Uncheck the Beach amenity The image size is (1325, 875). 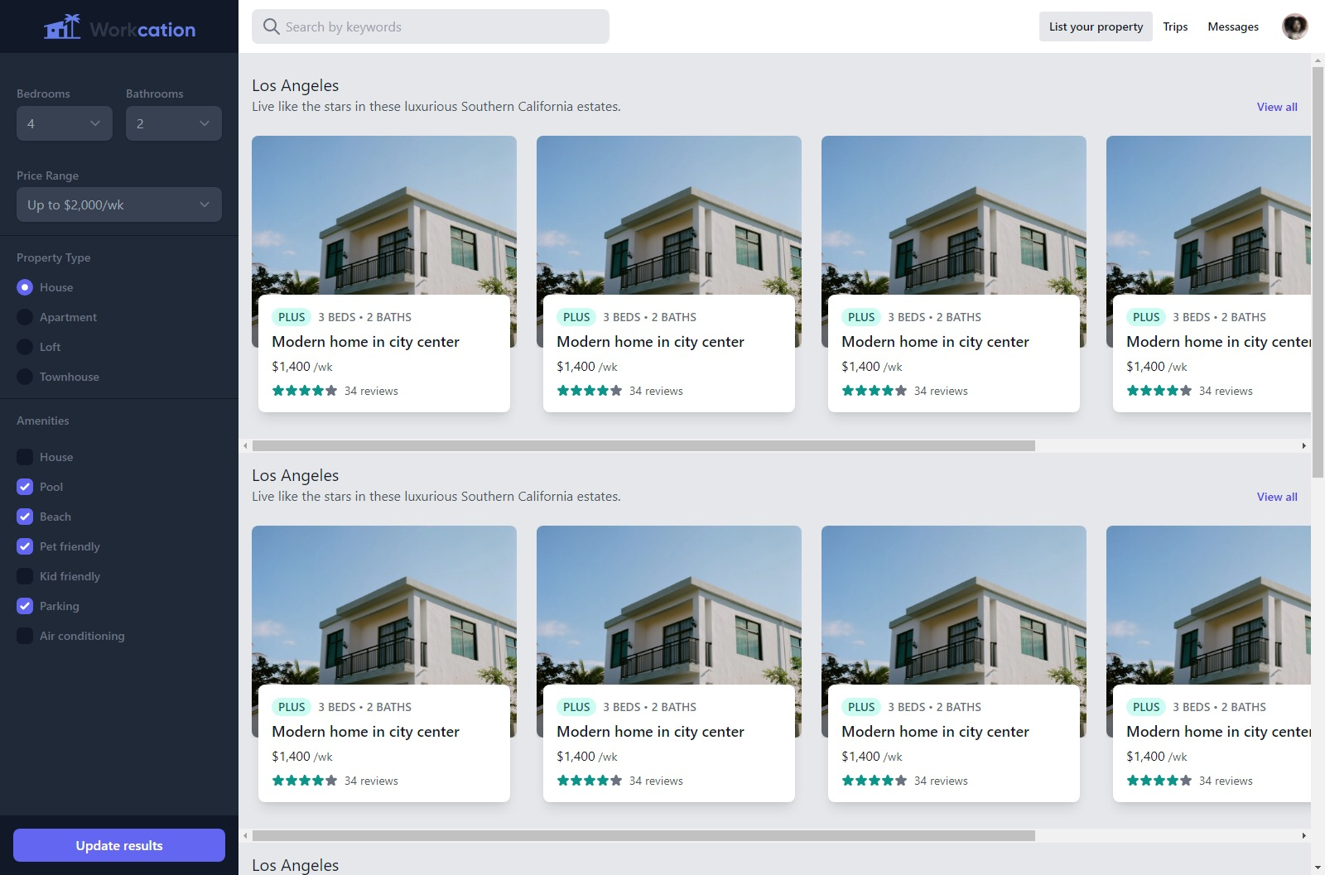tap(25, 517)
